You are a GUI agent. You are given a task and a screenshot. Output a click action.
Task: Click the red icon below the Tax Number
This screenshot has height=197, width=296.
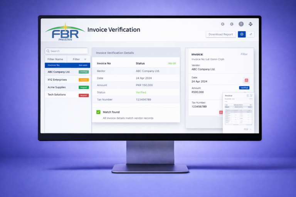tap(221, 112)
